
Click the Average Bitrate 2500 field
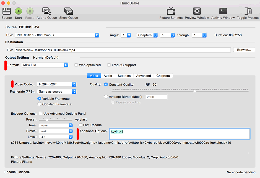tap(156, 97)
